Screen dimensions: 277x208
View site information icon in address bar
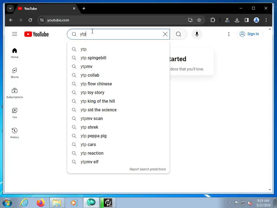[x=42, y=20]
